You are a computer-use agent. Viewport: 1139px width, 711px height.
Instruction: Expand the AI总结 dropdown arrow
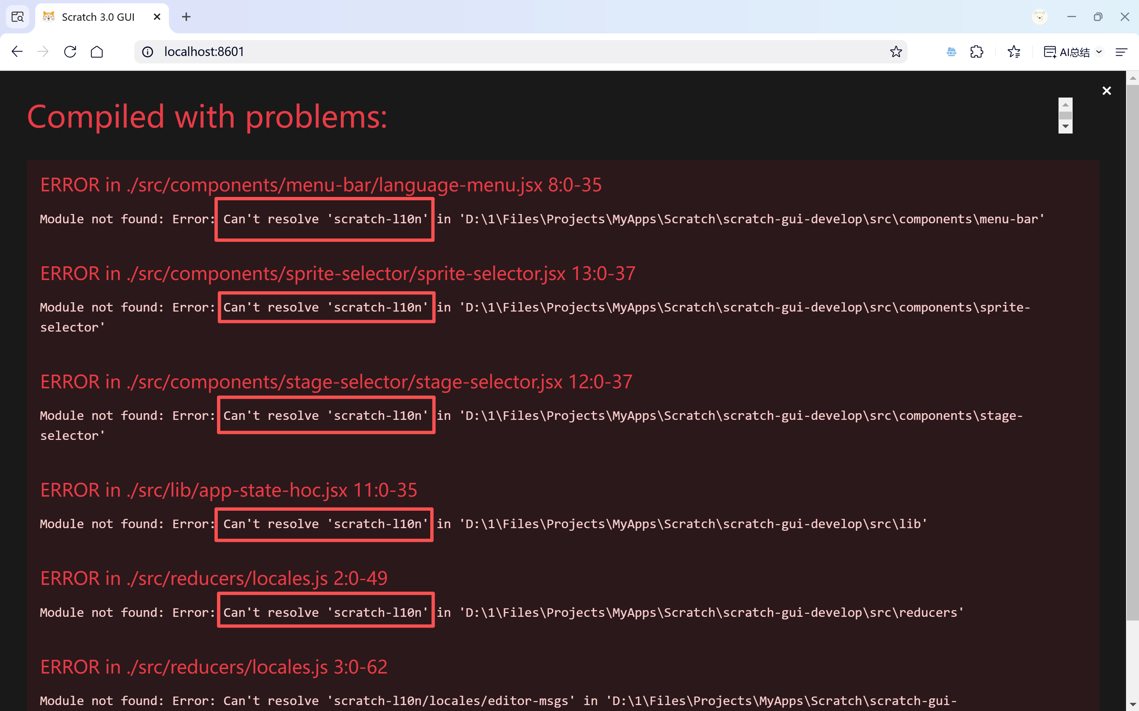tap(1099, 52)
